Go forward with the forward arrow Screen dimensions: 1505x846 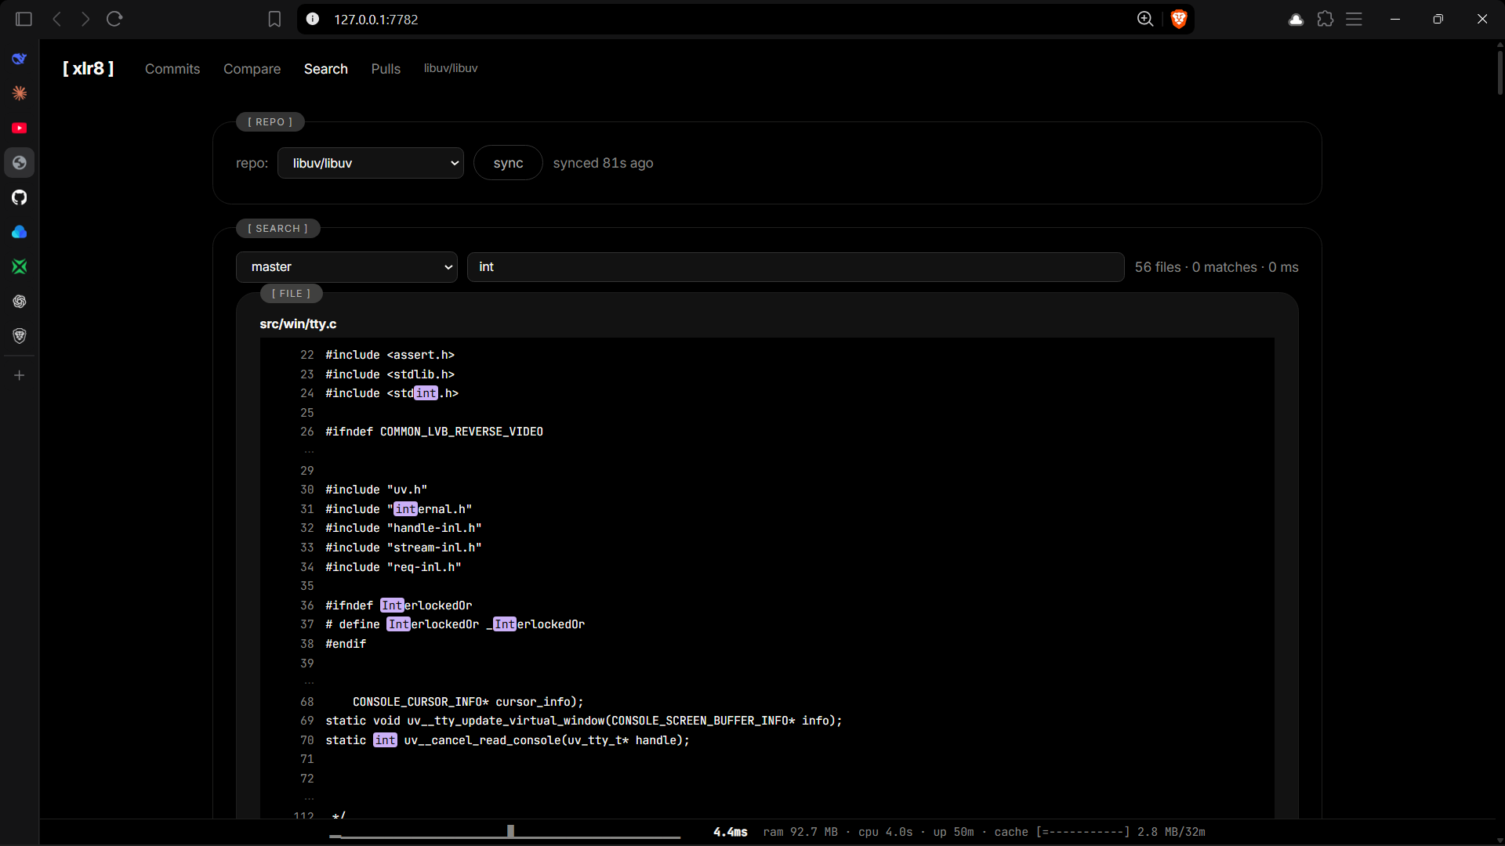click(85, 19)
